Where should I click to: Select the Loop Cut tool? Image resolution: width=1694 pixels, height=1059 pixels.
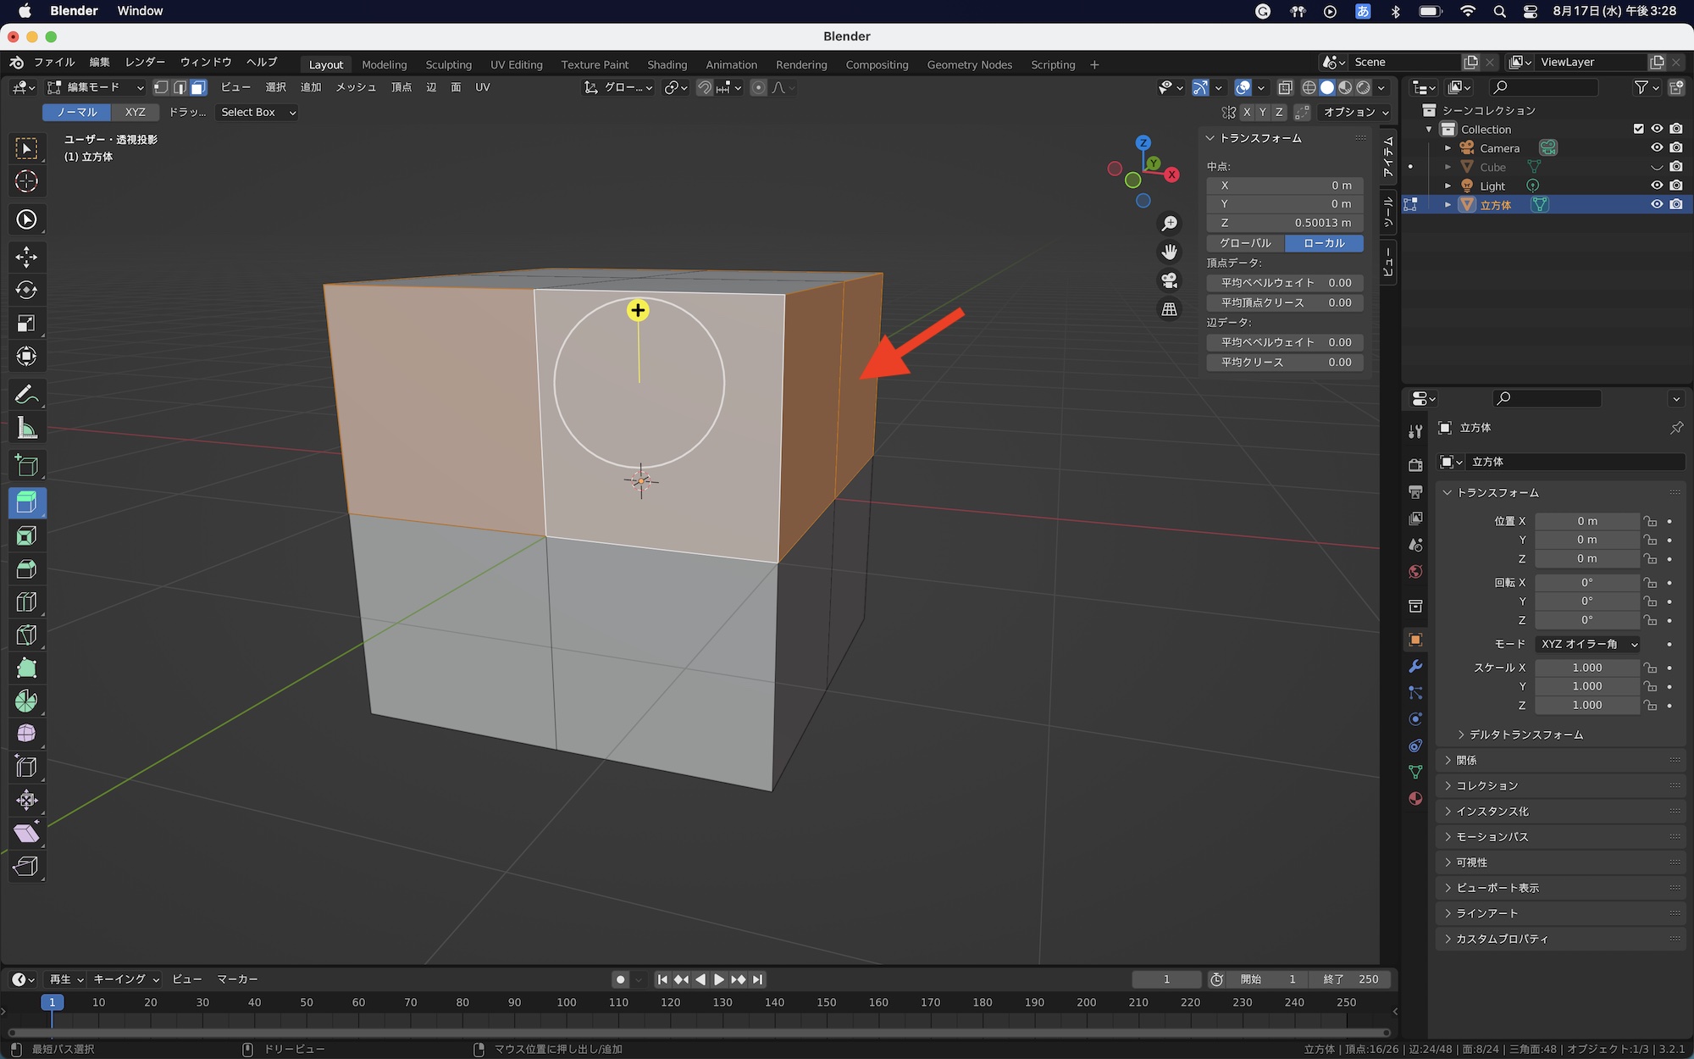pyautogui.click(x=26, y=602)
